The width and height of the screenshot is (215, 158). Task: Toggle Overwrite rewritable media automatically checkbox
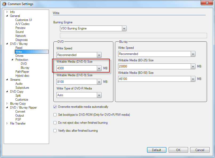coord(55,107)
